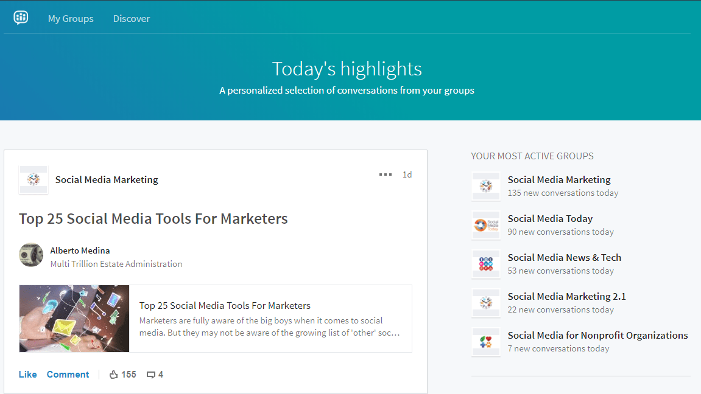The width and height of the screenshot is (701, 394).
Task: Switch to the Discover tab
Action: click(x=131, y=18)
